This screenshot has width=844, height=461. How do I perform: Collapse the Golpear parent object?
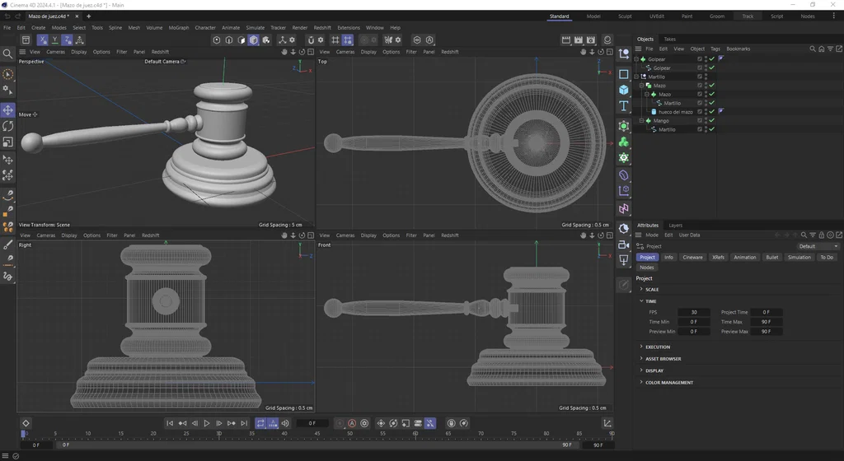click(x=636, y=59)
